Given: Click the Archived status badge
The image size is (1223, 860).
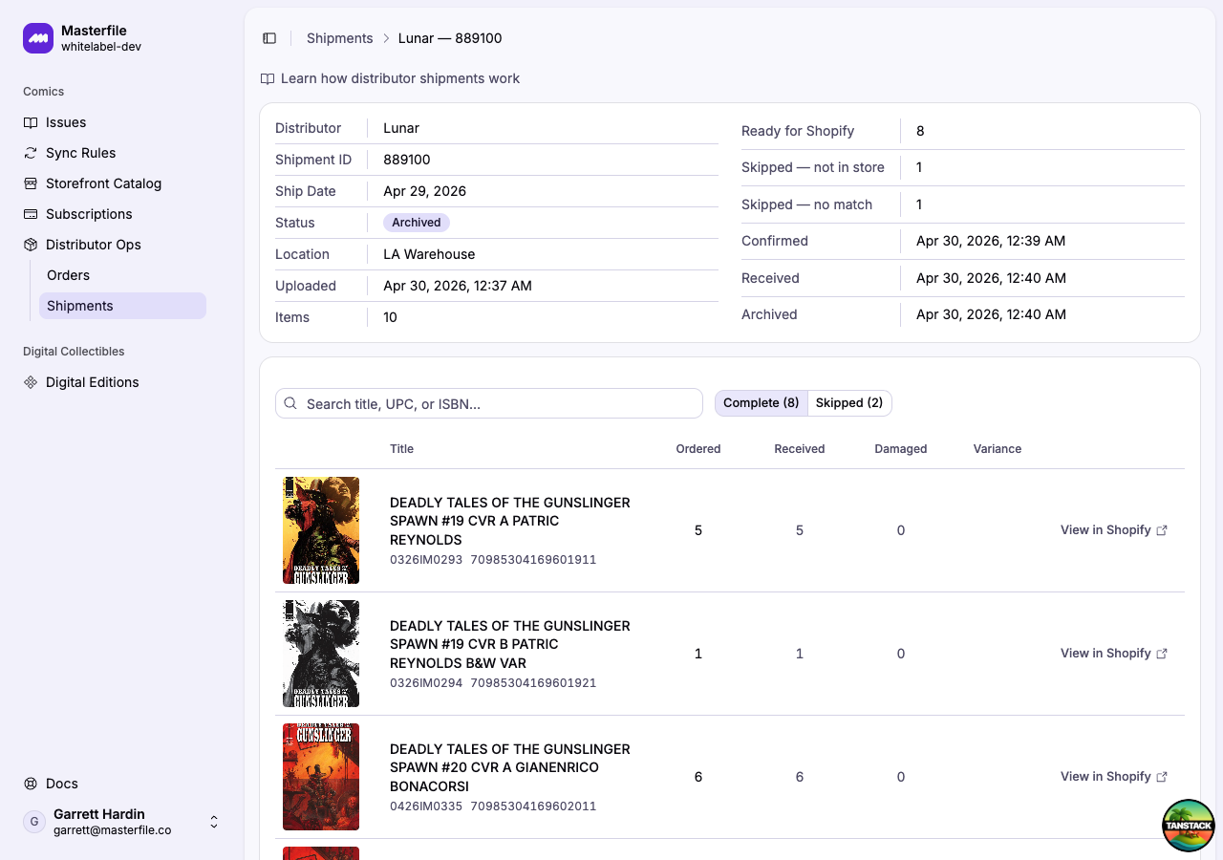Looking at the screenshot, I should [417, 223].
